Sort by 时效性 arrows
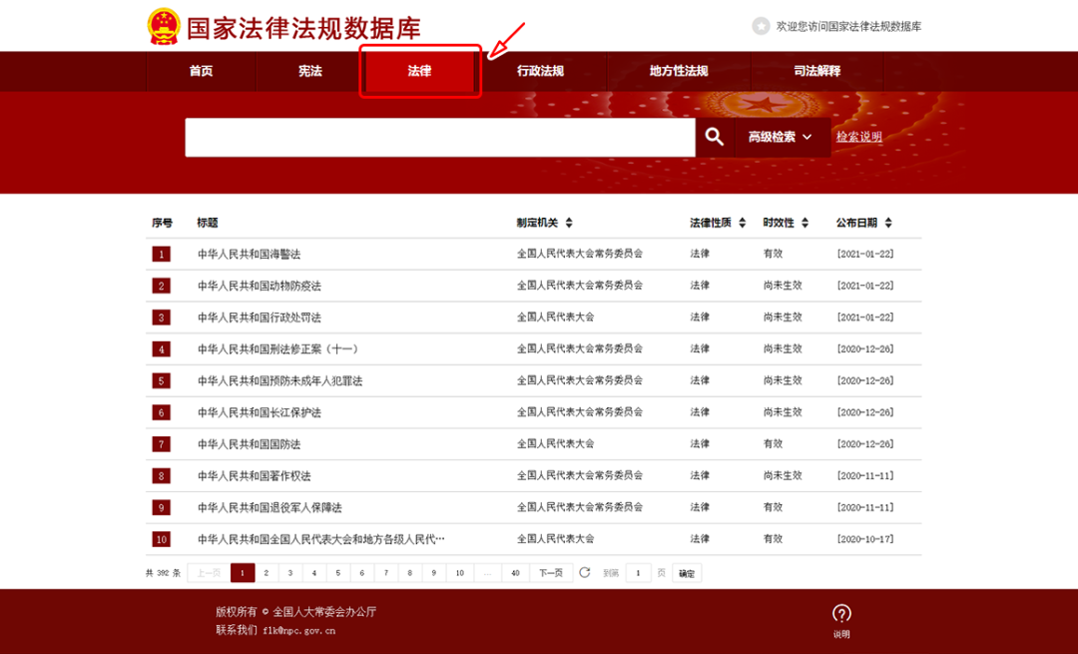1078x654 pixels. (x=806, y=223)
